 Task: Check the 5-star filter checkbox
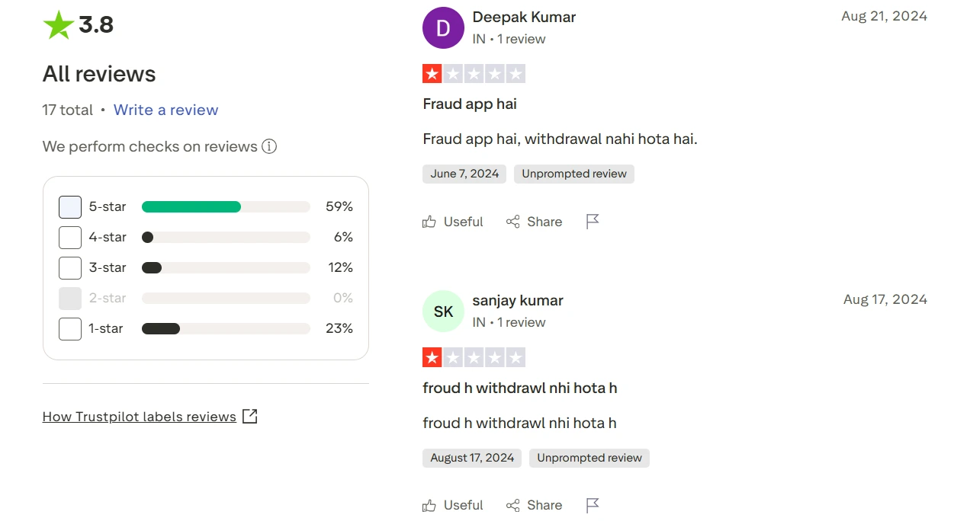70,207
